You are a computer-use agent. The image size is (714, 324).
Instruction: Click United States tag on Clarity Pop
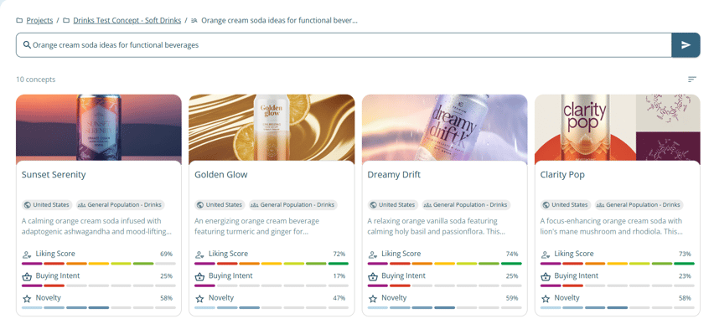(x=566, y=205)
